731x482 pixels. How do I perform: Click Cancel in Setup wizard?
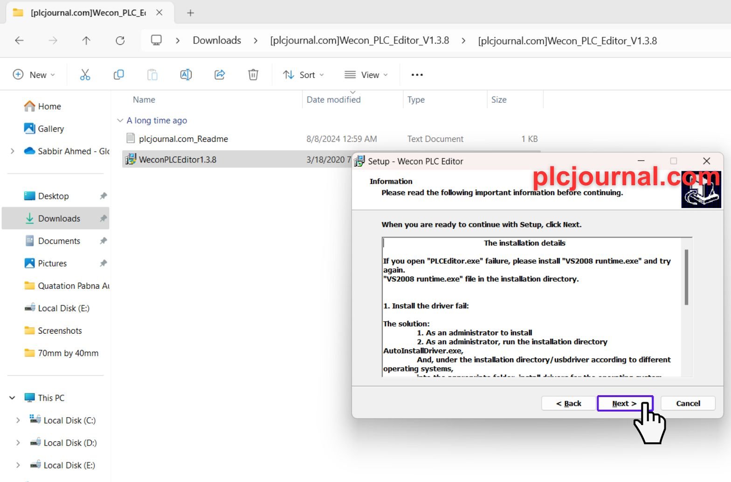pyautogui.click(x=688, y=404)
